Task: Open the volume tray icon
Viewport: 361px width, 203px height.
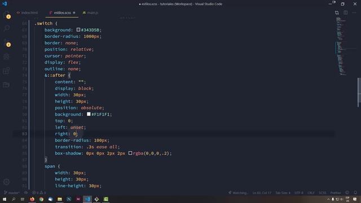Action: pyautogui.click(x=342, y=199)
